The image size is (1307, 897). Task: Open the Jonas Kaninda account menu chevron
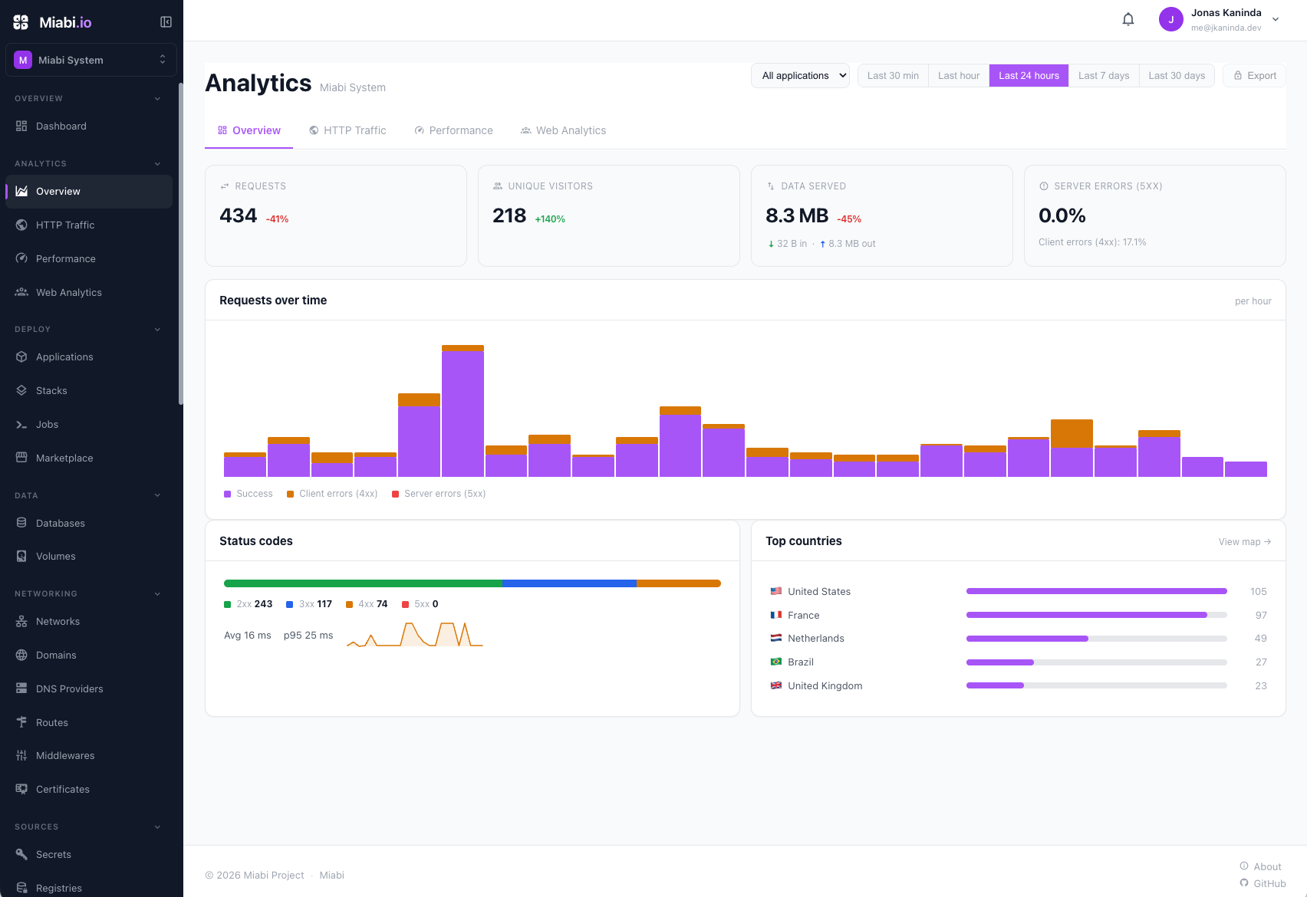[x=1276, y=19]
